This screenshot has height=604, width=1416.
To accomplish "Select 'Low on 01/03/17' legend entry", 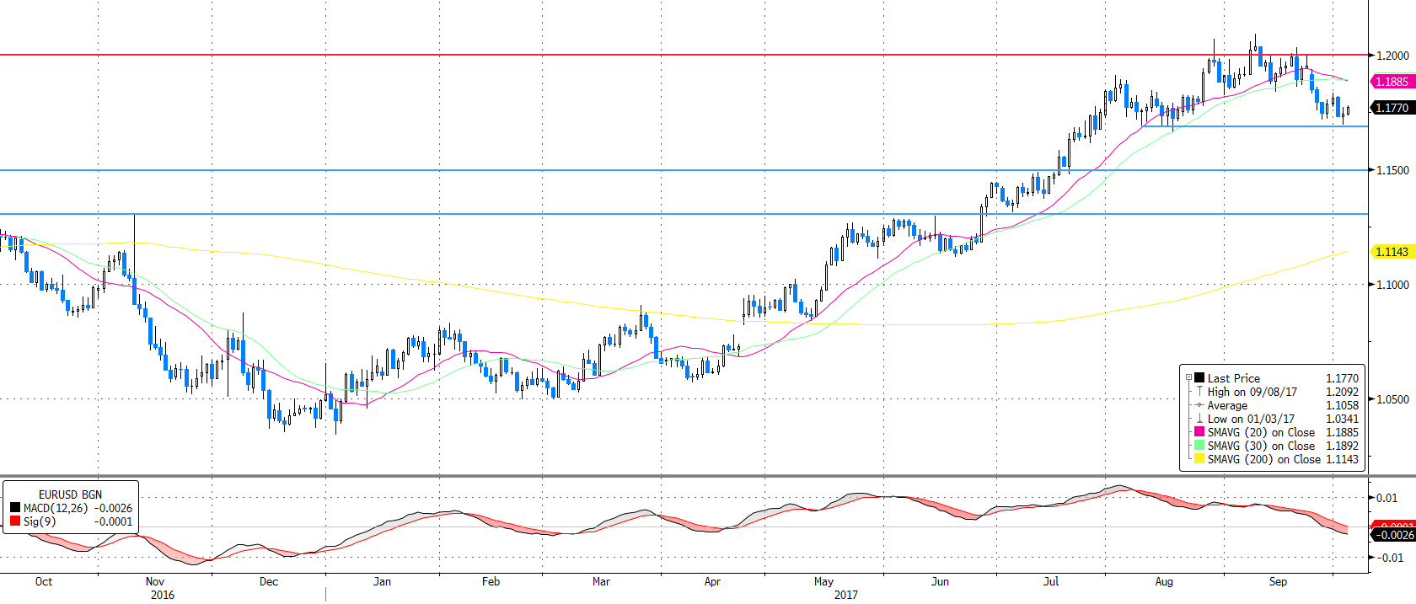I will pyautogui.click(x=1251, y=419).
